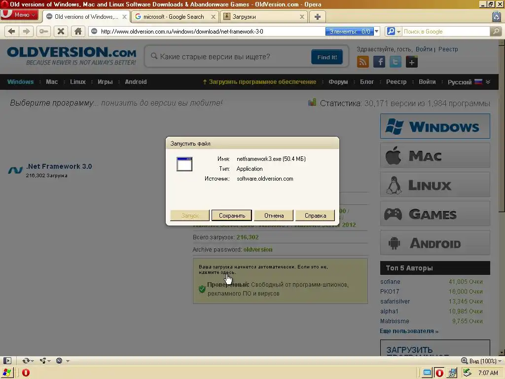Click the RSS feed icon
Screen dimensions: 505x379
coord(362,62)
